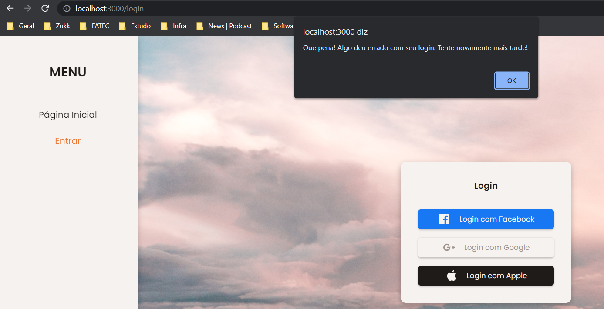The image size is (604, 309).
Task: Open the Zukk bookmarks folder
Action: [x=57, y=26]
